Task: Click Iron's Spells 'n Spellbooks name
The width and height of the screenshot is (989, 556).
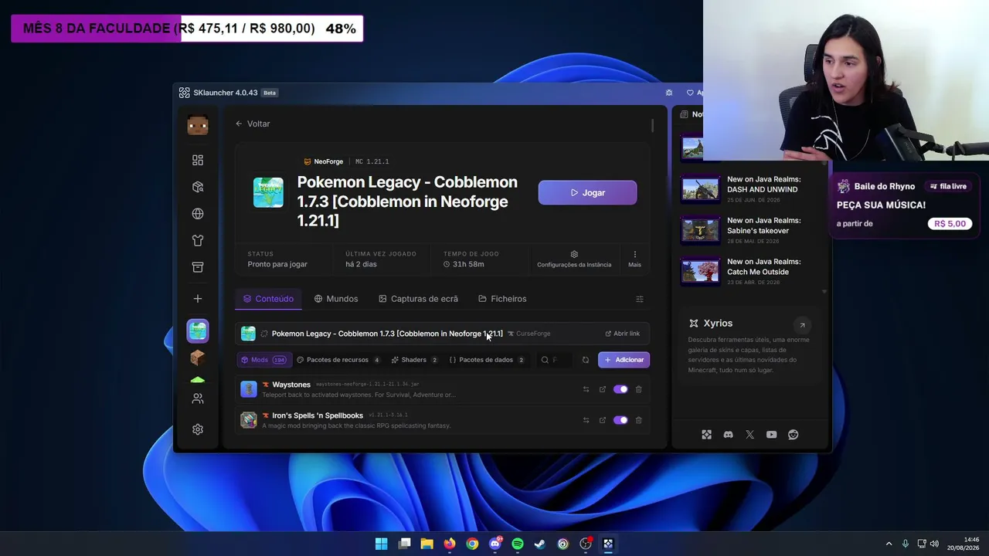Action: (x=318, y=415)
